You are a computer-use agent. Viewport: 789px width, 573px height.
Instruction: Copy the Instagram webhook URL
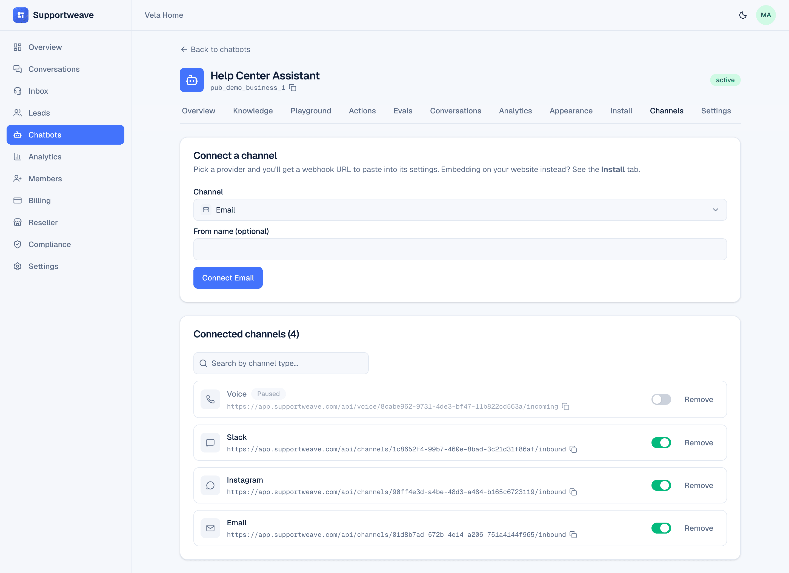click(x=573, y=492)
